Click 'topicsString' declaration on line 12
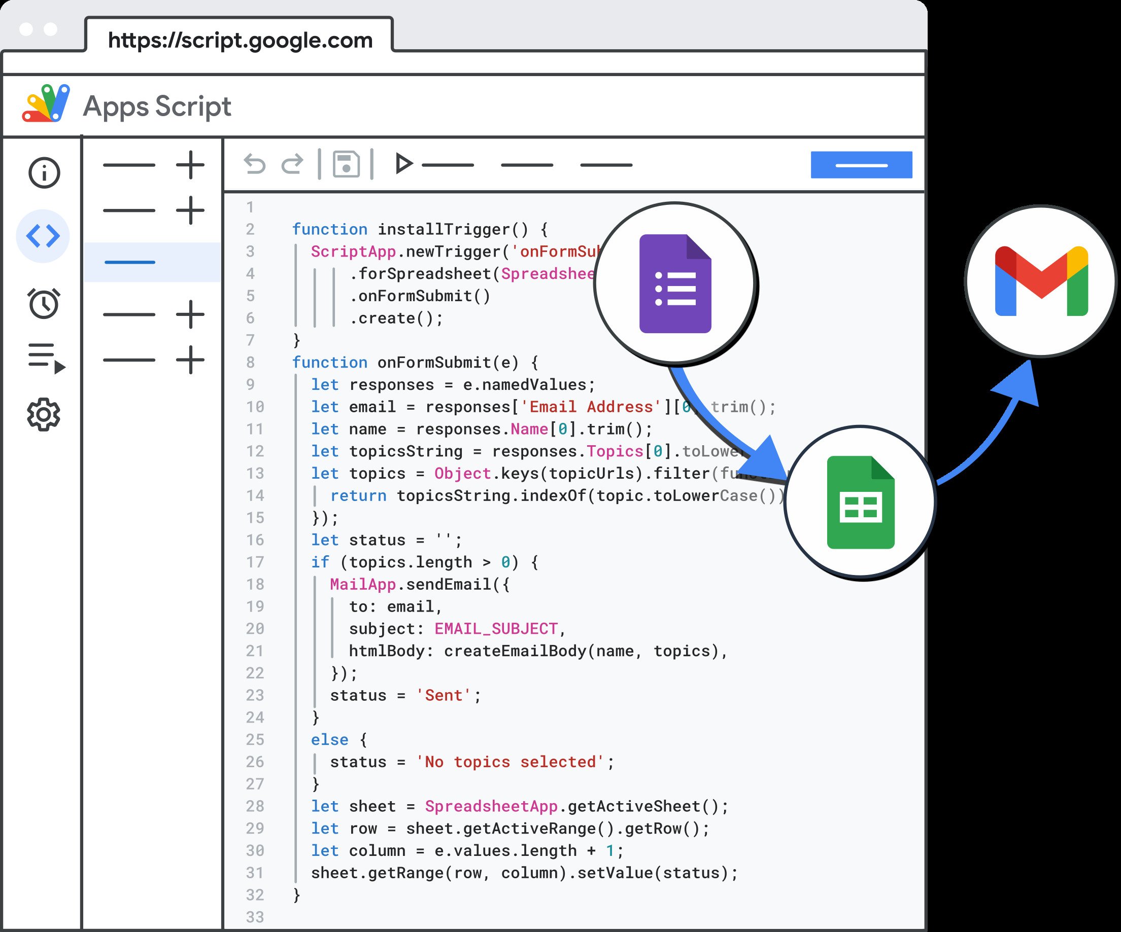 tap(405, 451)
